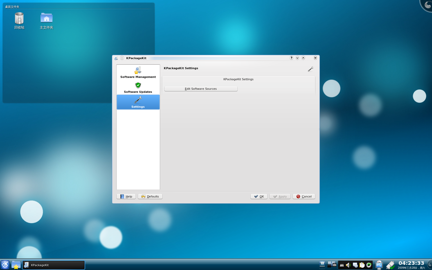Open the KPackageKit window menu icon
The width and height of the screenshot is (432, 270).
pyautogui.click(x=116, y=58)
